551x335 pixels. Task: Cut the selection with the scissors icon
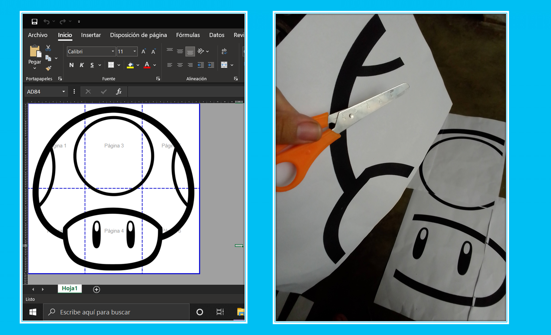click(x=48, y=48)
